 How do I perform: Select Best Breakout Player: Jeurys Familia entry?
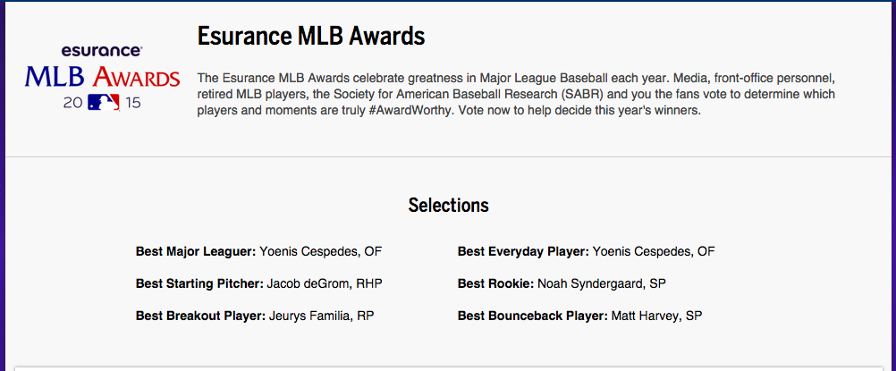255,316
